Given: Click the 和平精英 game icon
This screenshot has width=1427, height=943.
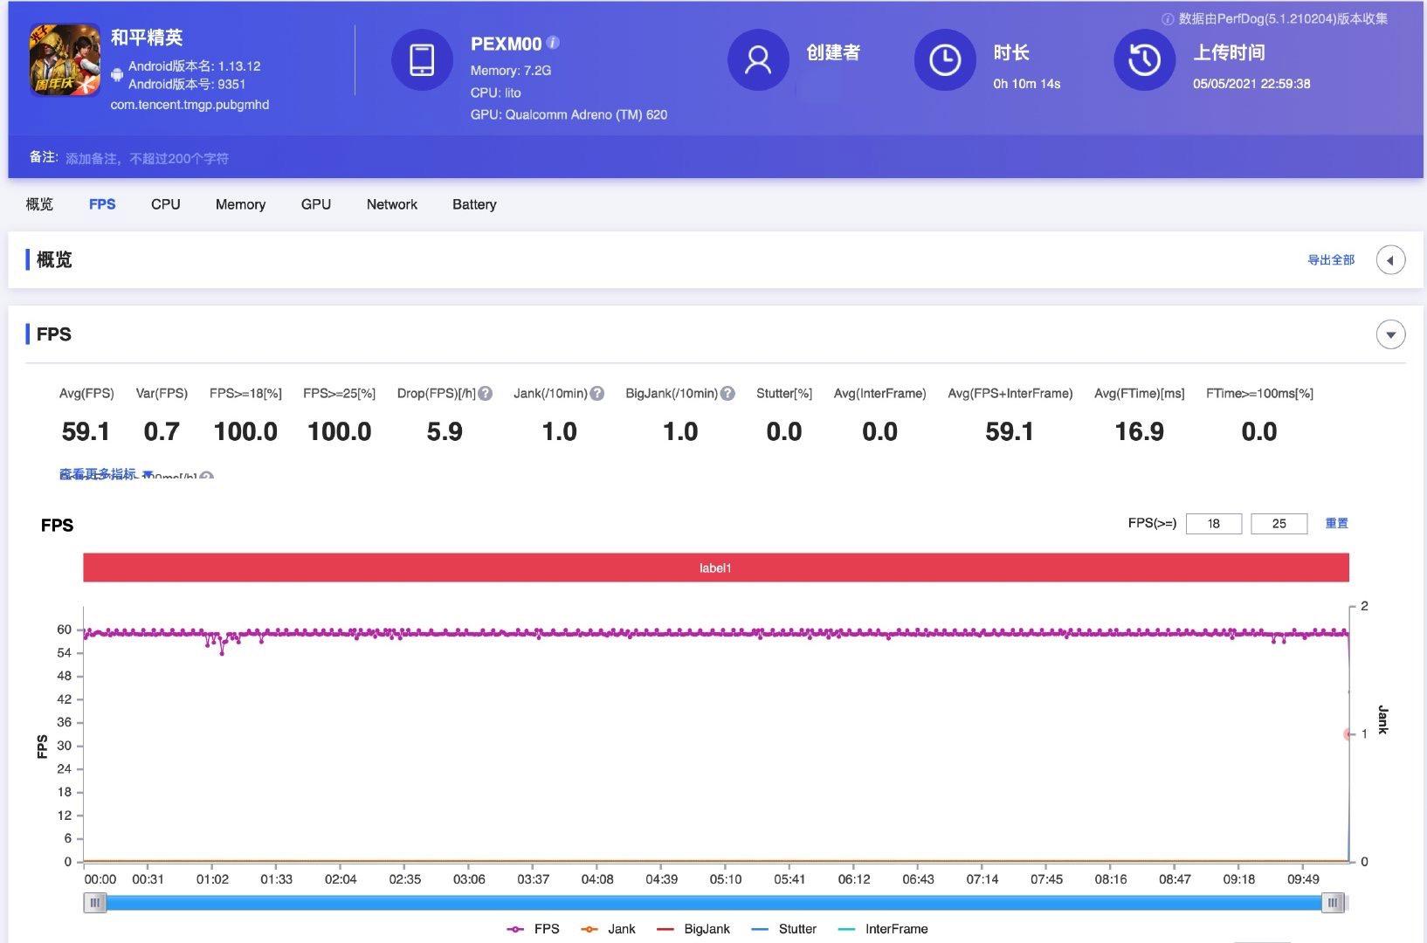Looking at the screenshot, I should 63,59.
